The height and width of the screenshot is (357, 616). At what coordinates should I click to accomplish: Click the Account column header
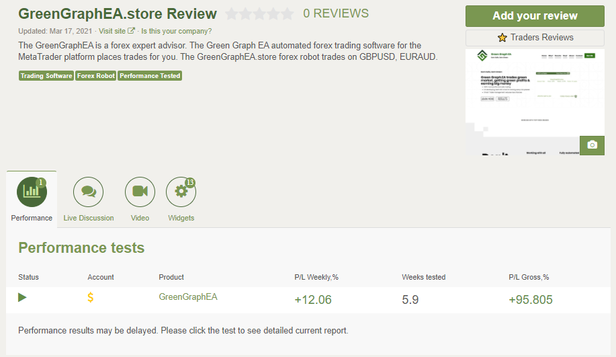point(101,277)
